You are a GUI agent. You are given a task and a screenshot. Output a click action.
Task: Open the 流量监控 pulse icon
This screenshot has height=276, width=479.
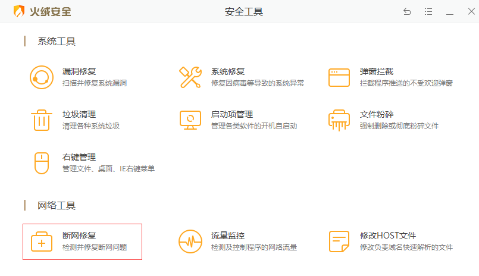pyautogui.click(x=190, y=241)
